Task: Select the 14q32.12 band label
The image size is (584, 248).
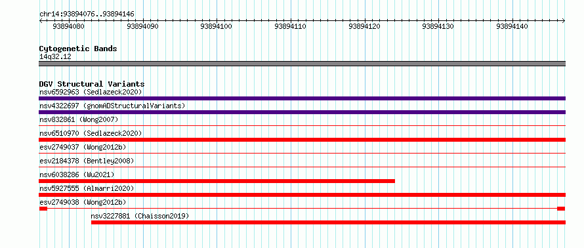Action: tap(55, 57)
